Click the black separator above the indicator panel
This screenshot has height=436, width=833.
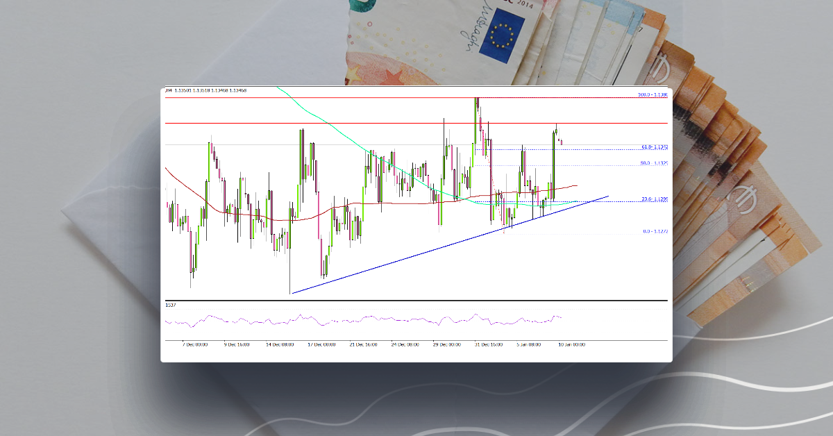[x=416, y=299]
